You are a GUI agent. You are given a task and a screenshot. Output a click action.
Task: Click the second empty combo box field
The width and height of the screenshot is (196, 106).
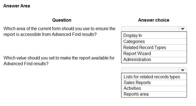pyautogui.click(x=150, y=70)
